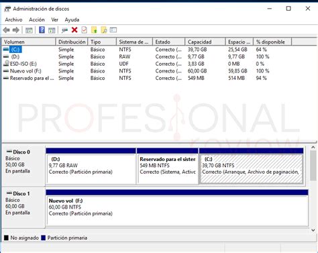This screenshot has height=253, width=318.
Task: Click the 94 % available cell
Action: click(x=262, y=78)
